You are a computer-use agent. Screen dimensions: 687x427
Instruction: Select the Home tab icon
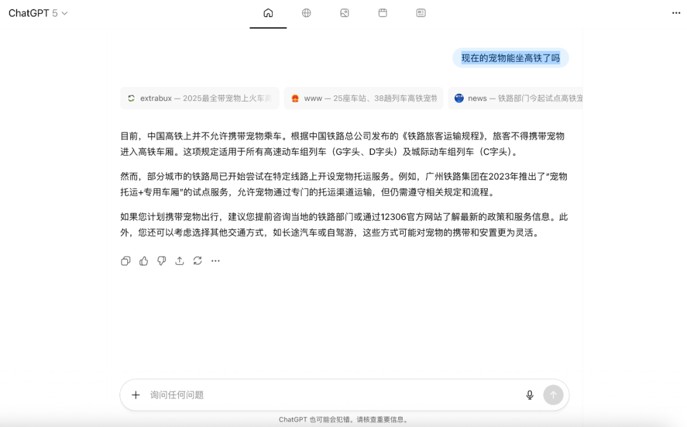(x=268, y=13)
